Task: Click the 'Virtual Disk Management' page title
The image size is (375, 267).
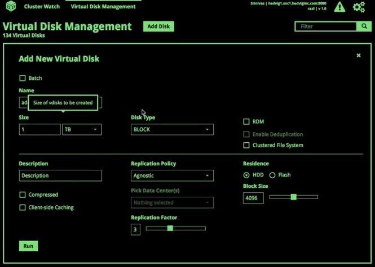Action: click(67, 26)
